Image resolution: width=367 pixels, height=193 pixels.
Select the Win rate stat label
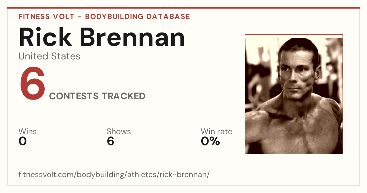coord(217,131)
